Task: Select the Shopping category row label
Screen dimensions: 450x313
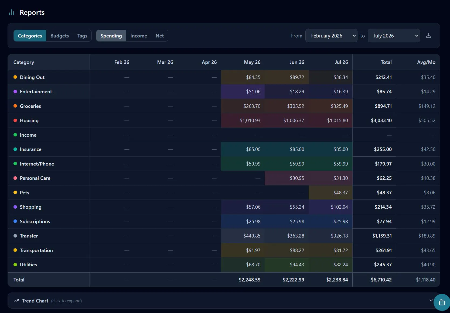Action: pyautogui.click(x=31, y=207)
